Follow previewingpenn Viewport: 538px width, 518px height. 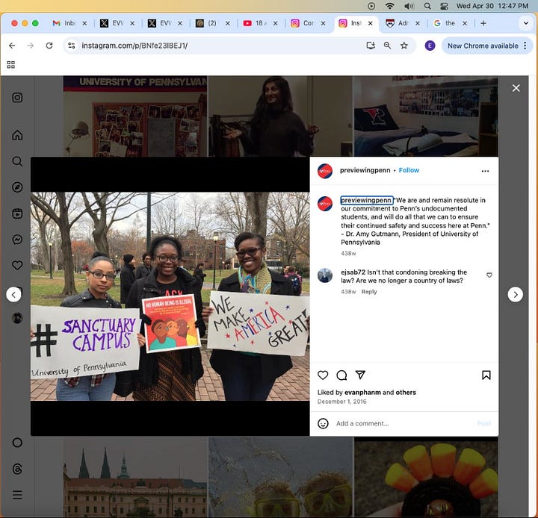(409, 170)
